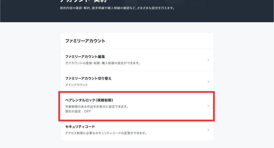Open the セキュリティコード chevron arrow
Screen dimensions: 274x148
pyautogui.click(x=208, y=130)
